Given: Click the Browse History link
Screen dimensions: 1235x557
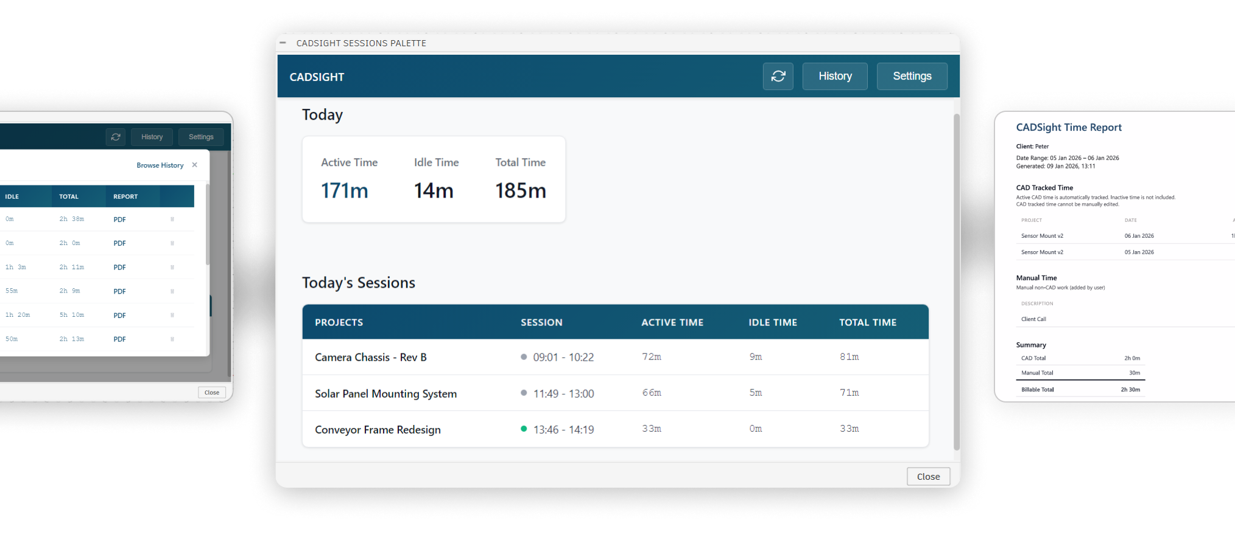Looking at the screenshot, I should point(160,165).
